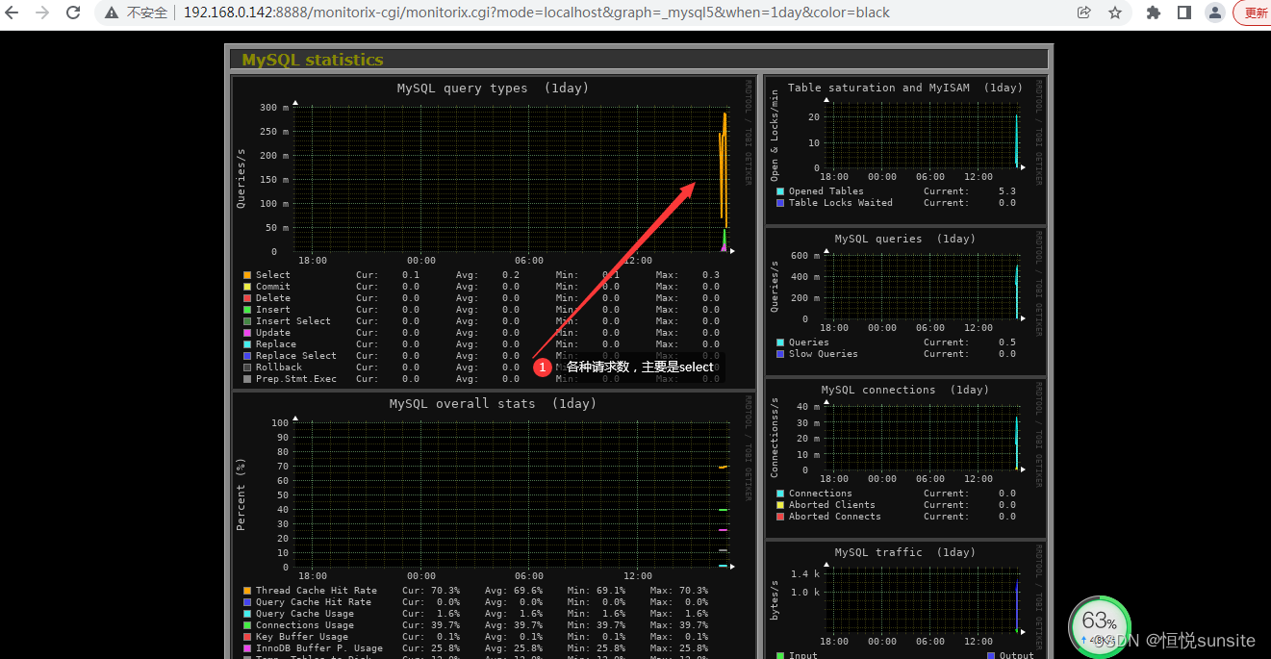
Task: Click the Thread Cache Hit Rate label
Action: (x=317, y=591)
